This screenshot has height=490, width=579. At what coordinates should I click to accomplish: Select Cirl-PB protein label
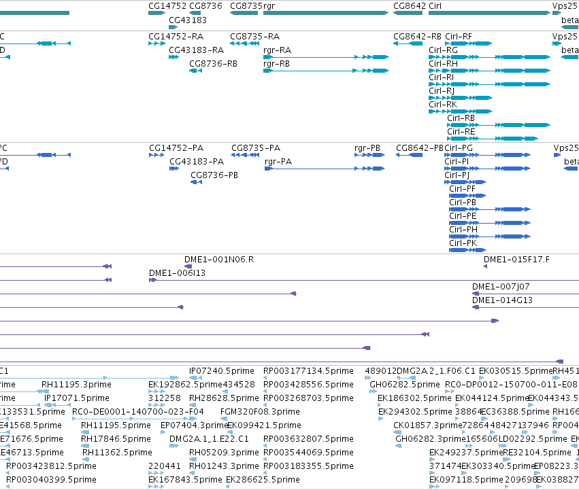[463, 203]
